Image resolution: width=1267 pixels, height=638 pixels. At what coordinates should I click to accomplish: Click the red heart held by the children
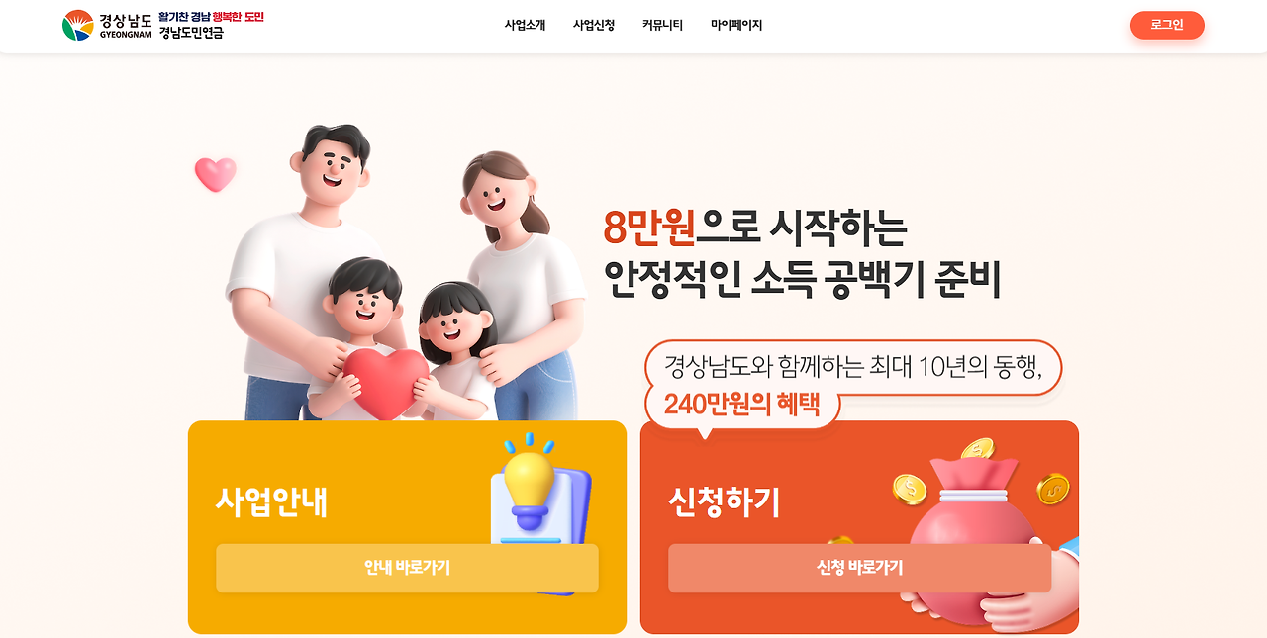(x=386, y=382)
